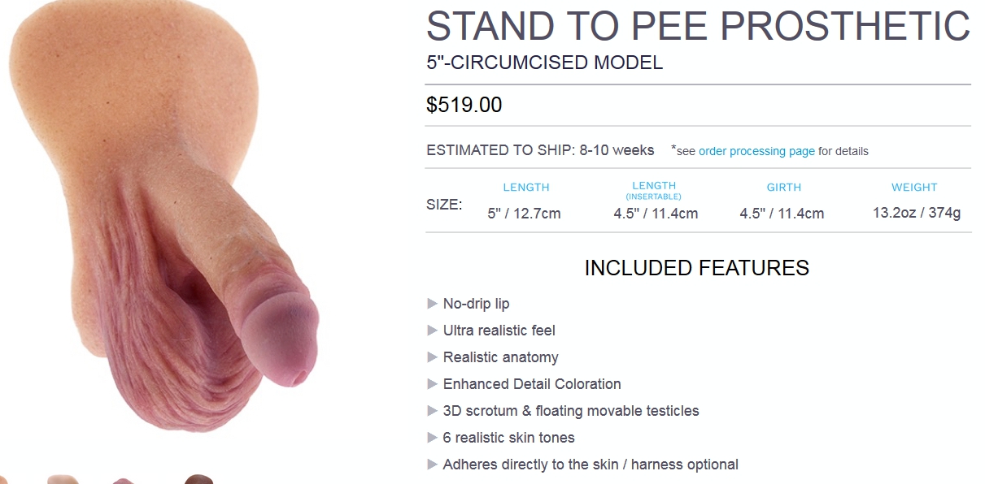This screenshot has height=484, width=985.
Task: Select the $519.00 price text
Action: click(x=464, y=105)
